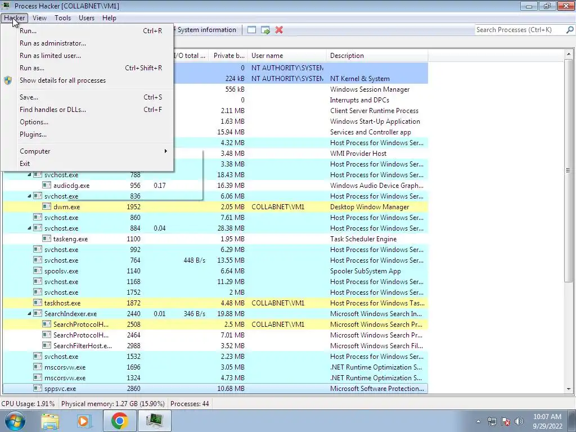Open Plugins... from menu
The width and height of the screenshot is (576, 432).
click(87, 134)
